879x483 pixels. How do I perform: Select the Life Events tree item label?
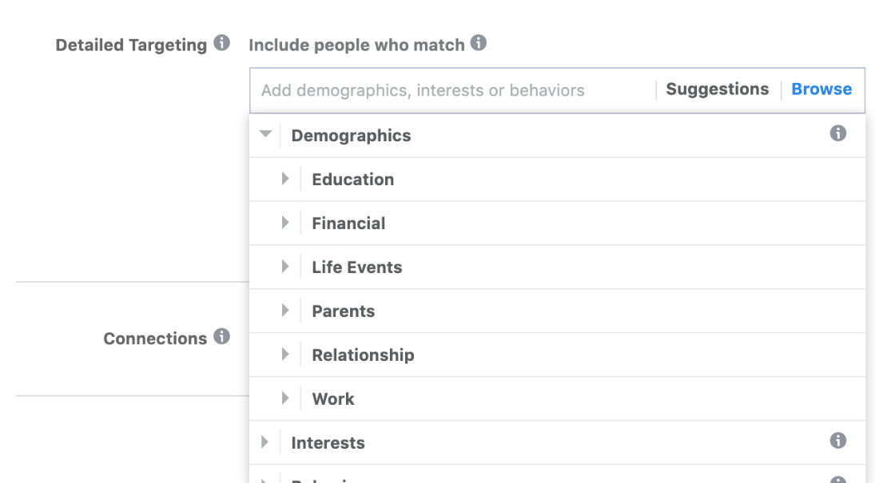point(357,267)
